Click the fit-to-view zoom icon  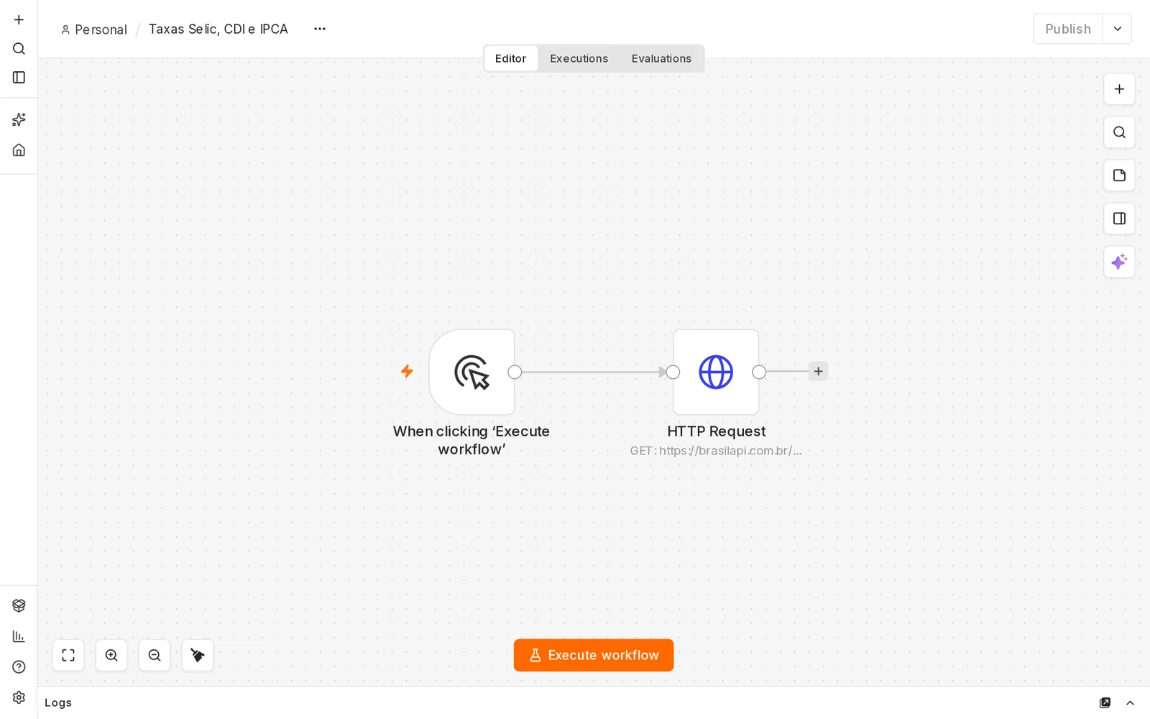(68, 655)
